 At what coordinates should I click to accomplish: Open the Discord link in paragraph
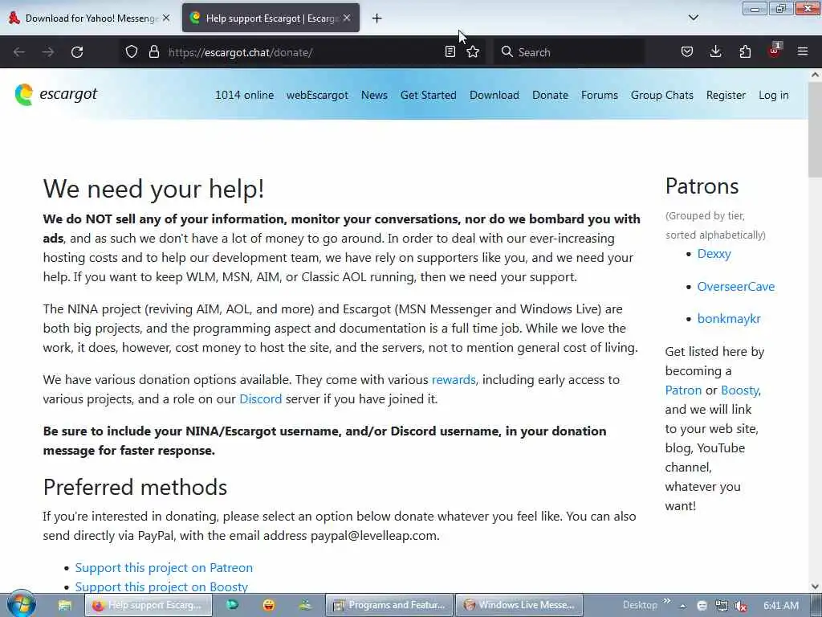coord(261,398)
